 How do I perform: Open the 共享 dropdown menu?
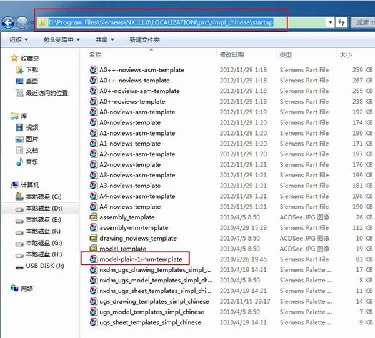[x=104, y=40]
